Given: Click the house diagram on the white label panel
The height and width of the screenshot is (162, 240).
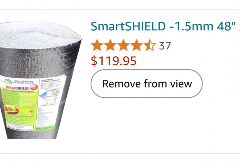Looking at the screenshot, I should coord(49,96).
